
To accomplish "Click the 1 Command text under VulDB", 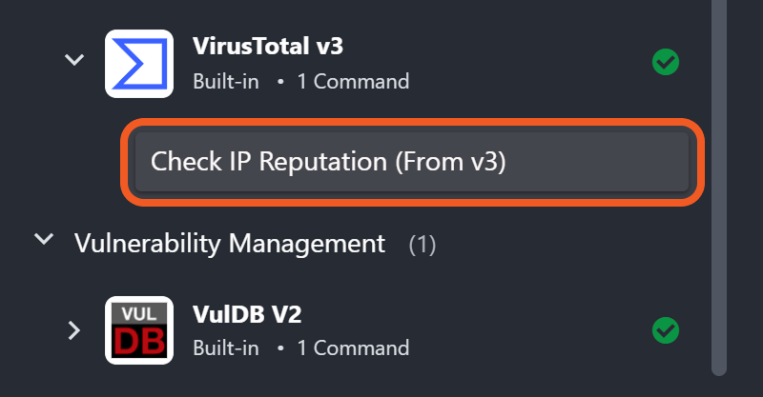I will (353, 348).
